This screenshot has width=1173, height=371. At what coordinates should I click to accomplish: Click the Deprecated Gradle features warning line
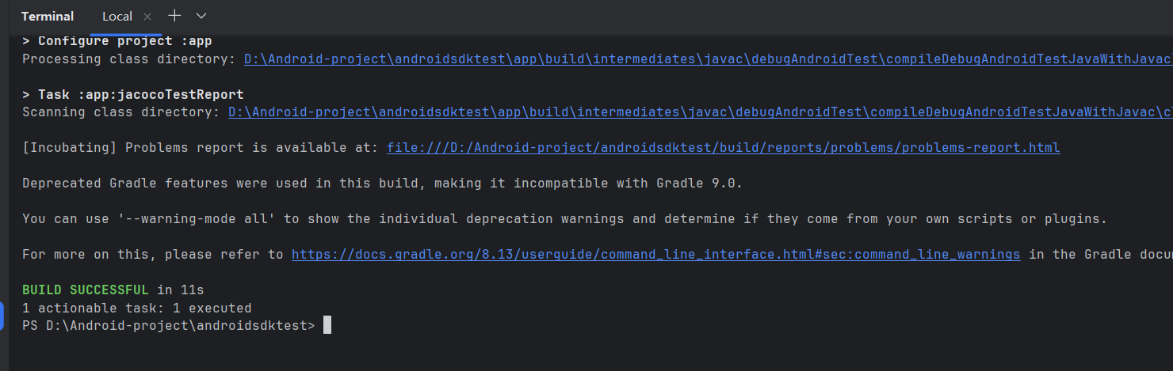(x=382, y=184)
